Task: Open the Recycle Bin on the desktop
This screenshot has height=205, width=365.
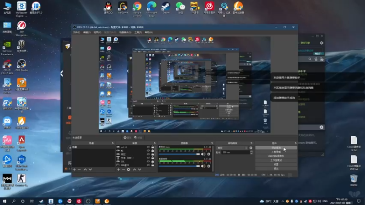Action: [354, 180]
